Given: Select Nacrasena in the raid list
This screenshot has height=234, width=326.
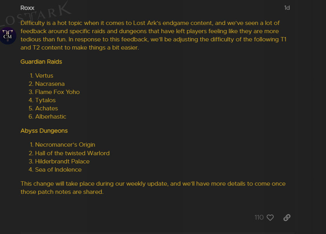Looking at the screenshot, I should (50, 84).
